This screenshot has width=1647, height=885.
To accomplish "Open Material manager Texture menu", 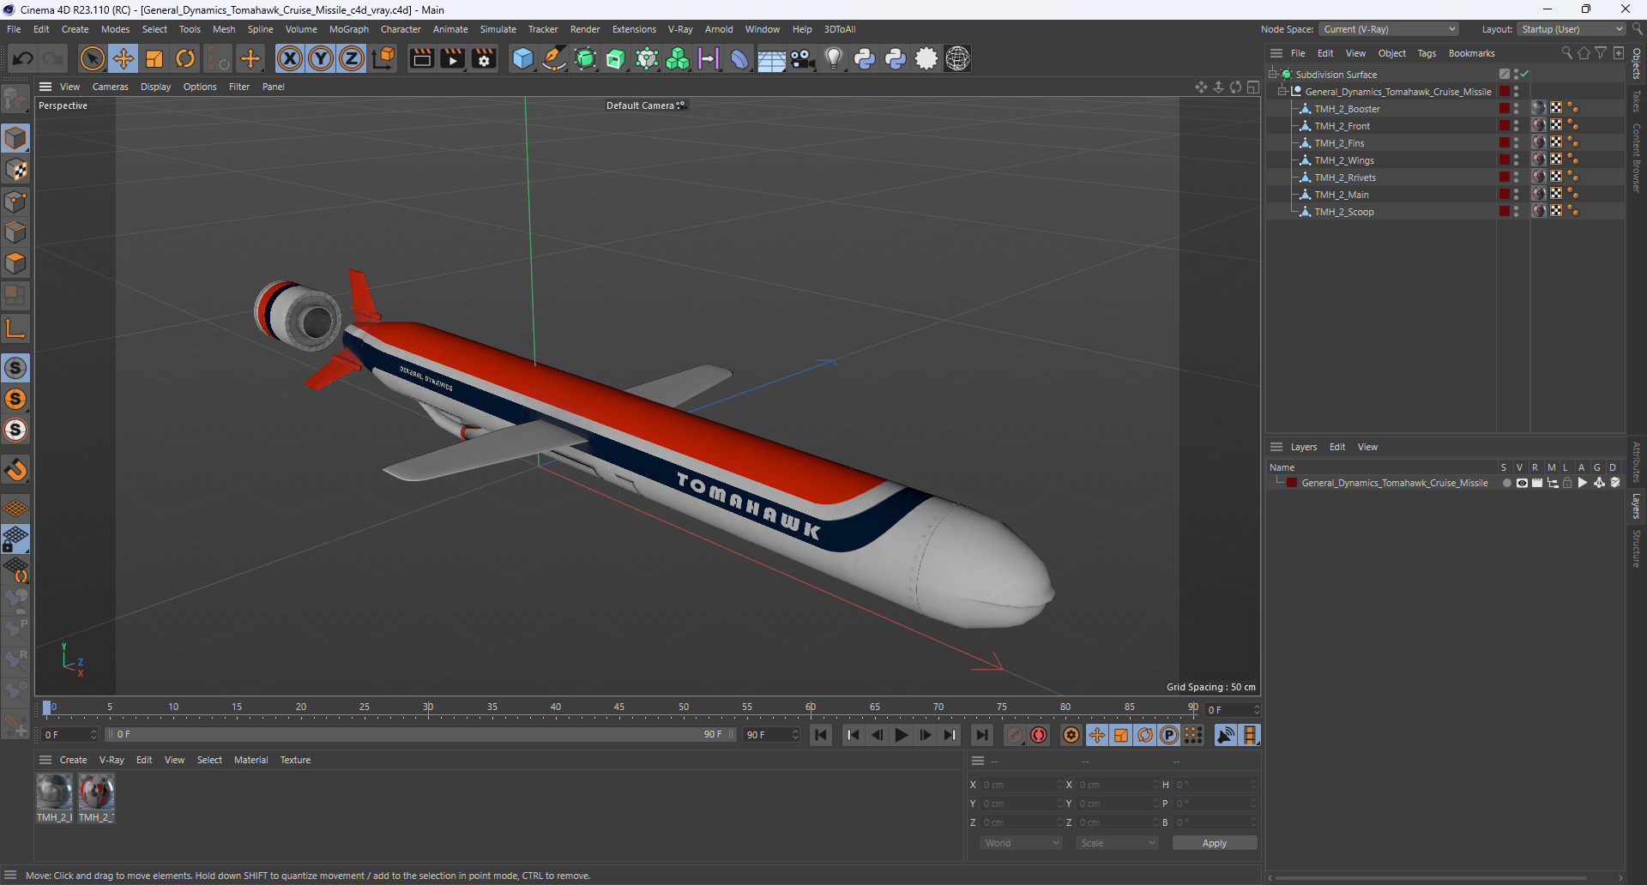I will 295,760.
